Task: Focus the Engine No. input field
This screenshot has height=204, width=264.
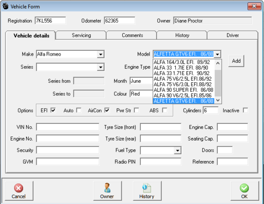Action: [68, 138]
